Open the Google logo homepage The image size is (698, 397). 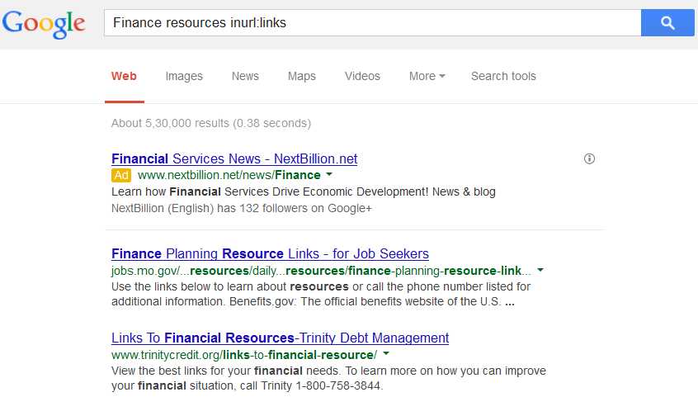click(x=44, y=24)
